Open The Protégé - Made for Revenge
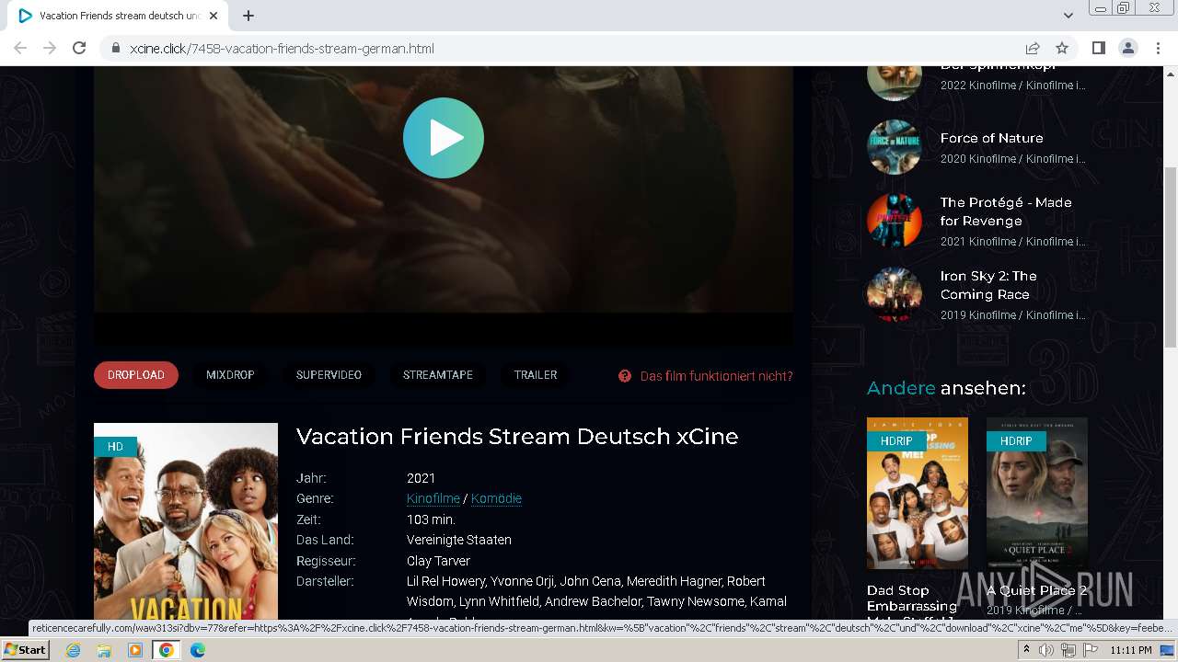 tap(1006, 211)
